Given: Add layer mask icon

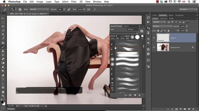Looking at the screenshot, I should pyautogui.click(x=177, y=109).
